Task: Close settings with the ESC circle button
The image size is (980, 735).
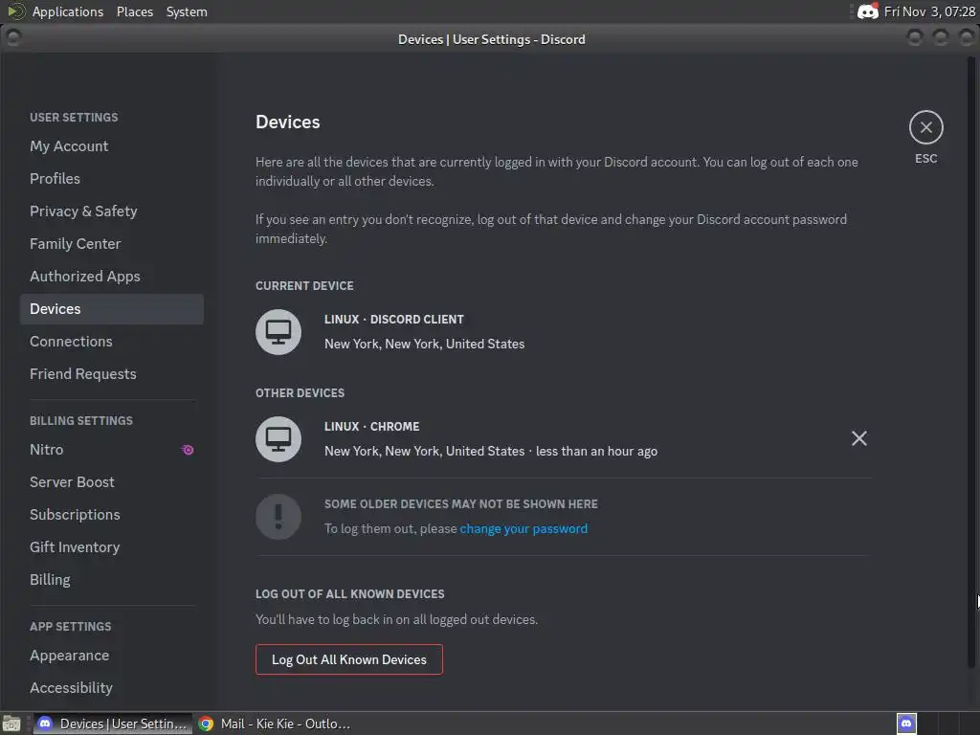Action: pyautogui.click(x=925, y=127)
